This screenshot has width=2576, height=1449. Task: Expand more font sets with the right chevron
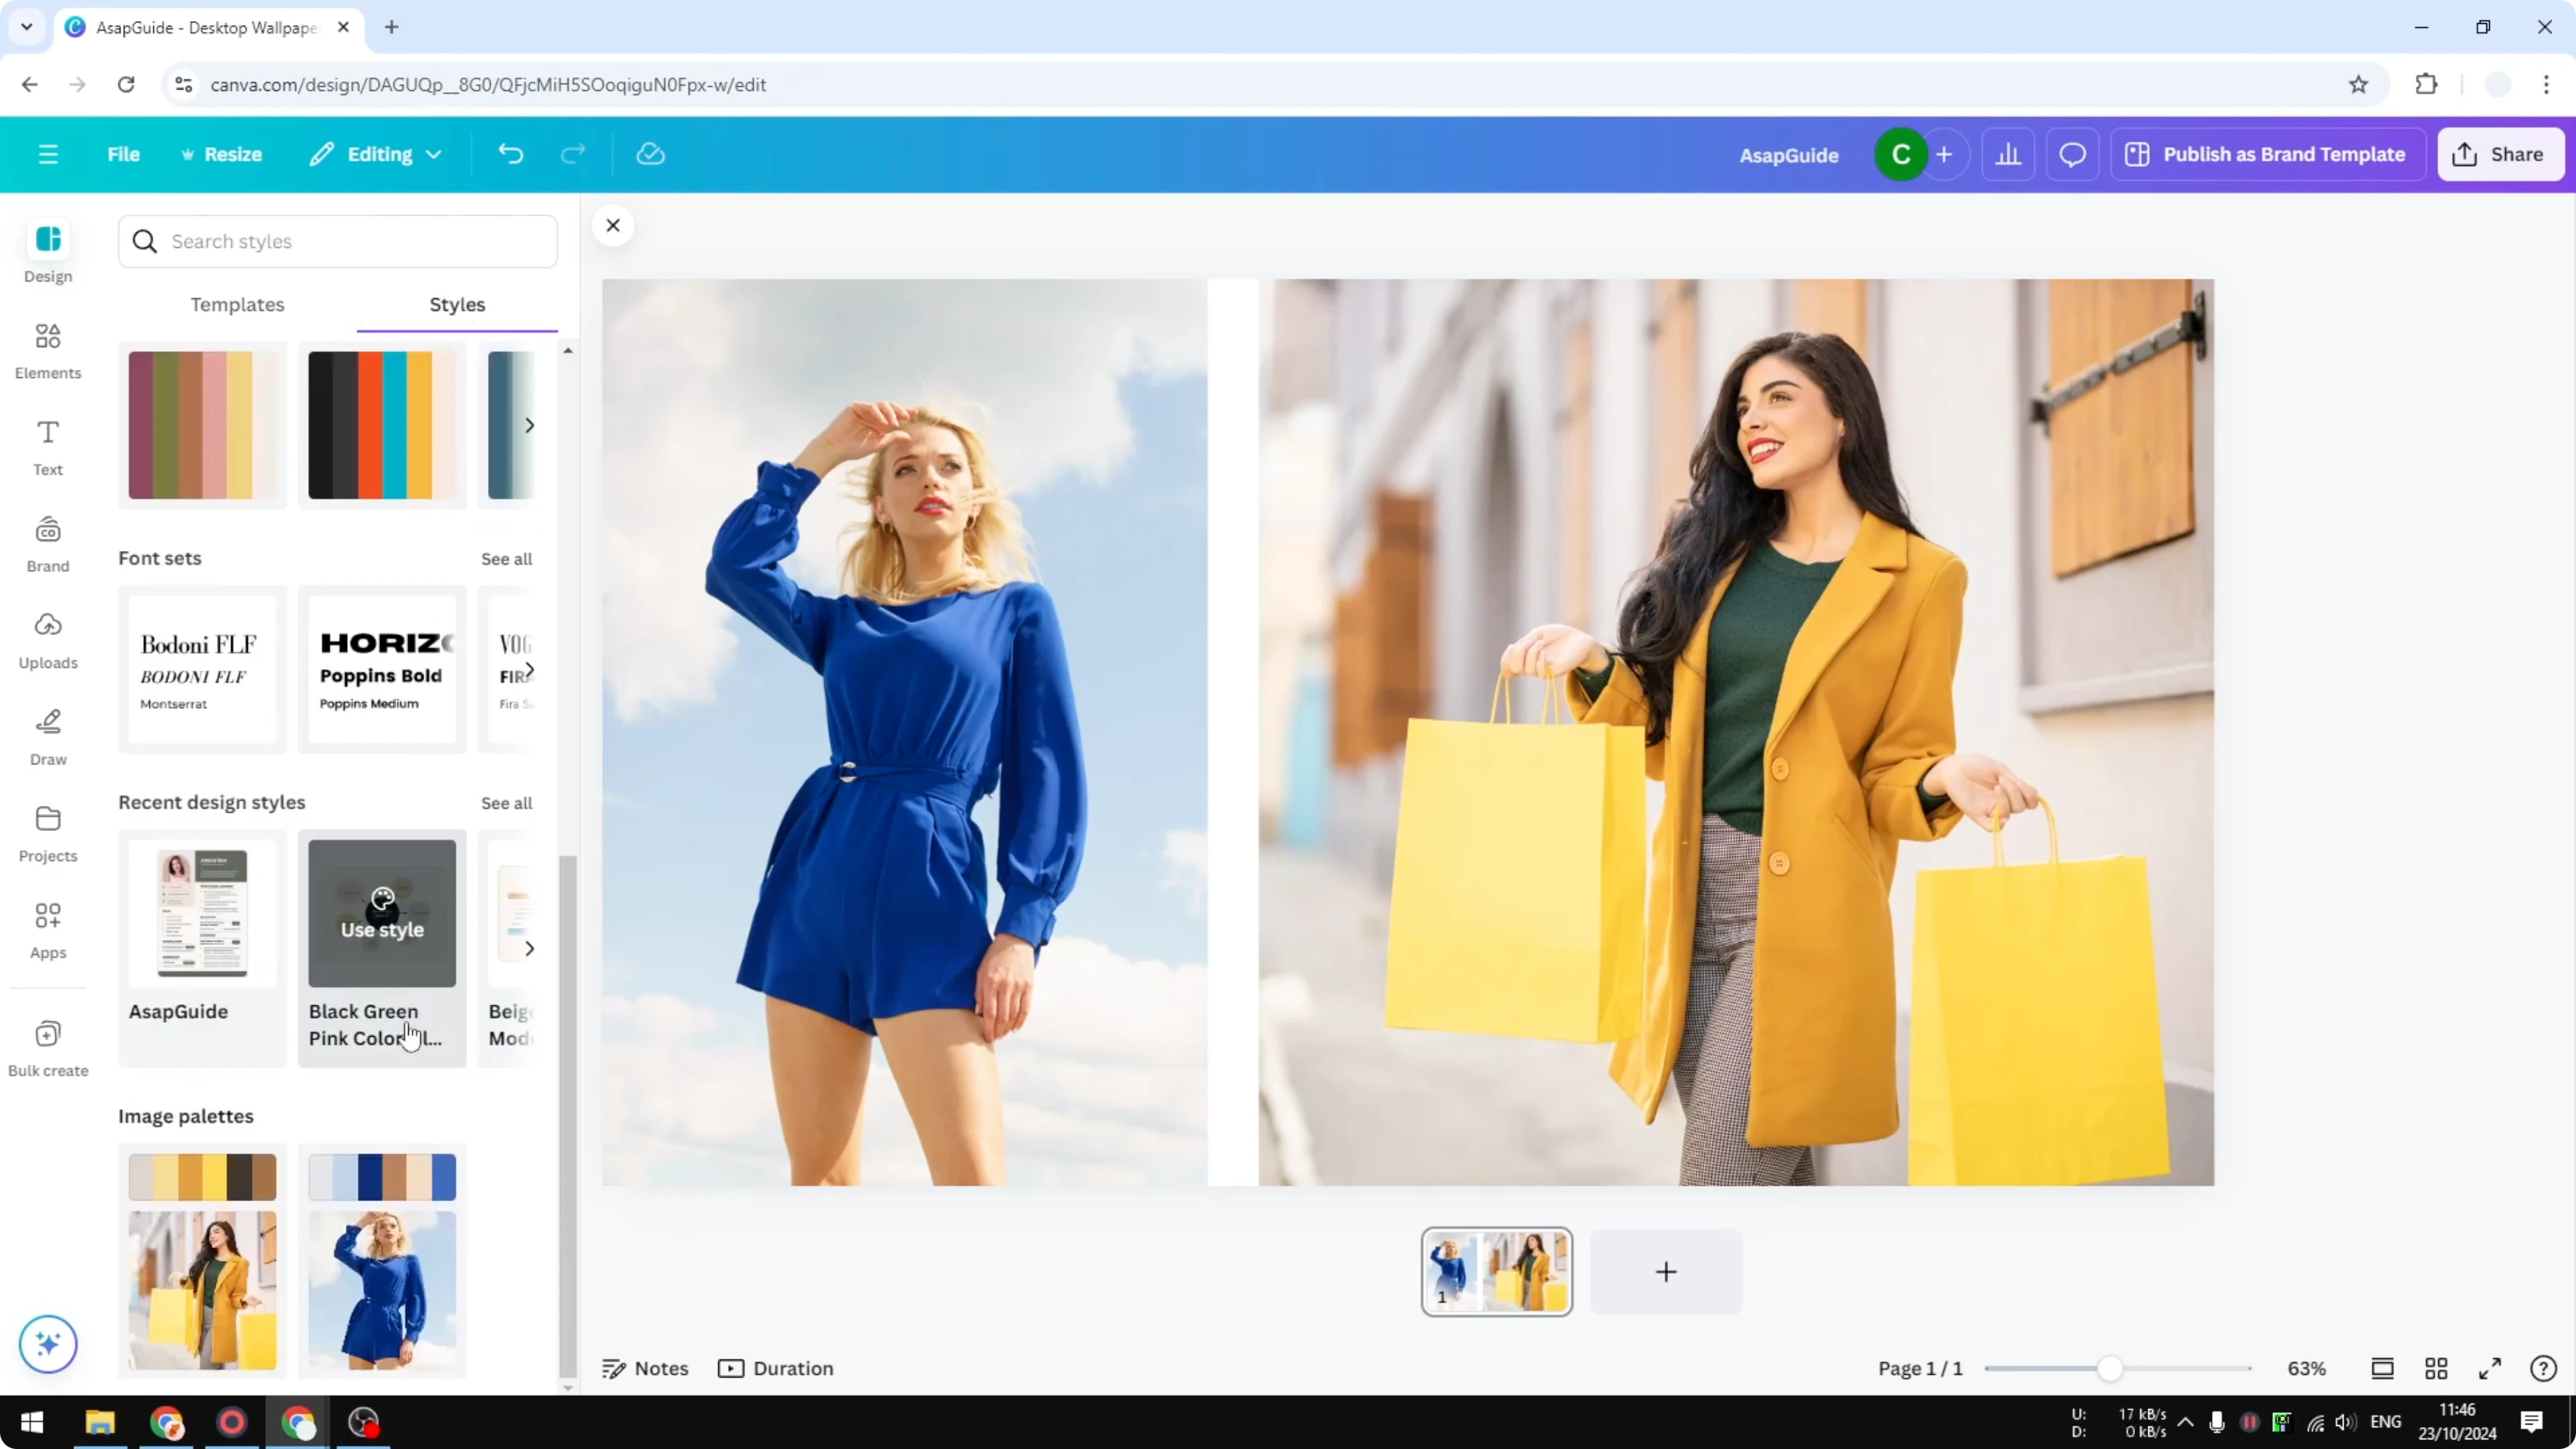point(530,669)
